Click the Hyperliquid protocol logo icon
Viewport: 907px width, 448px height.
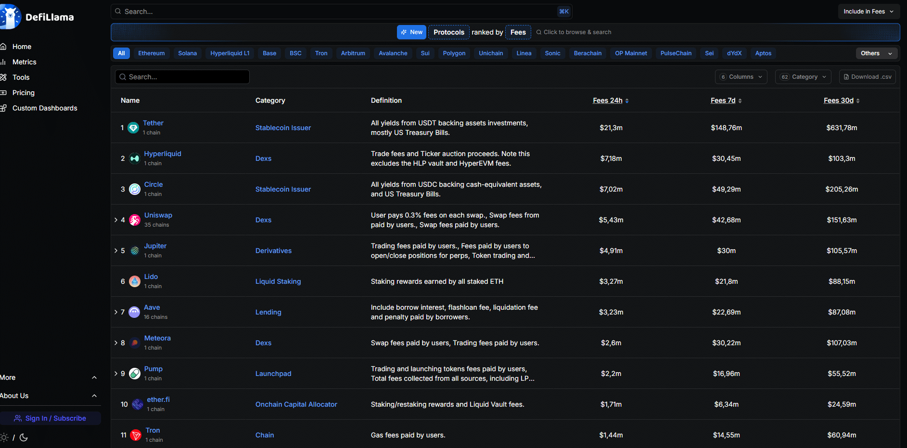click(135, 158)
